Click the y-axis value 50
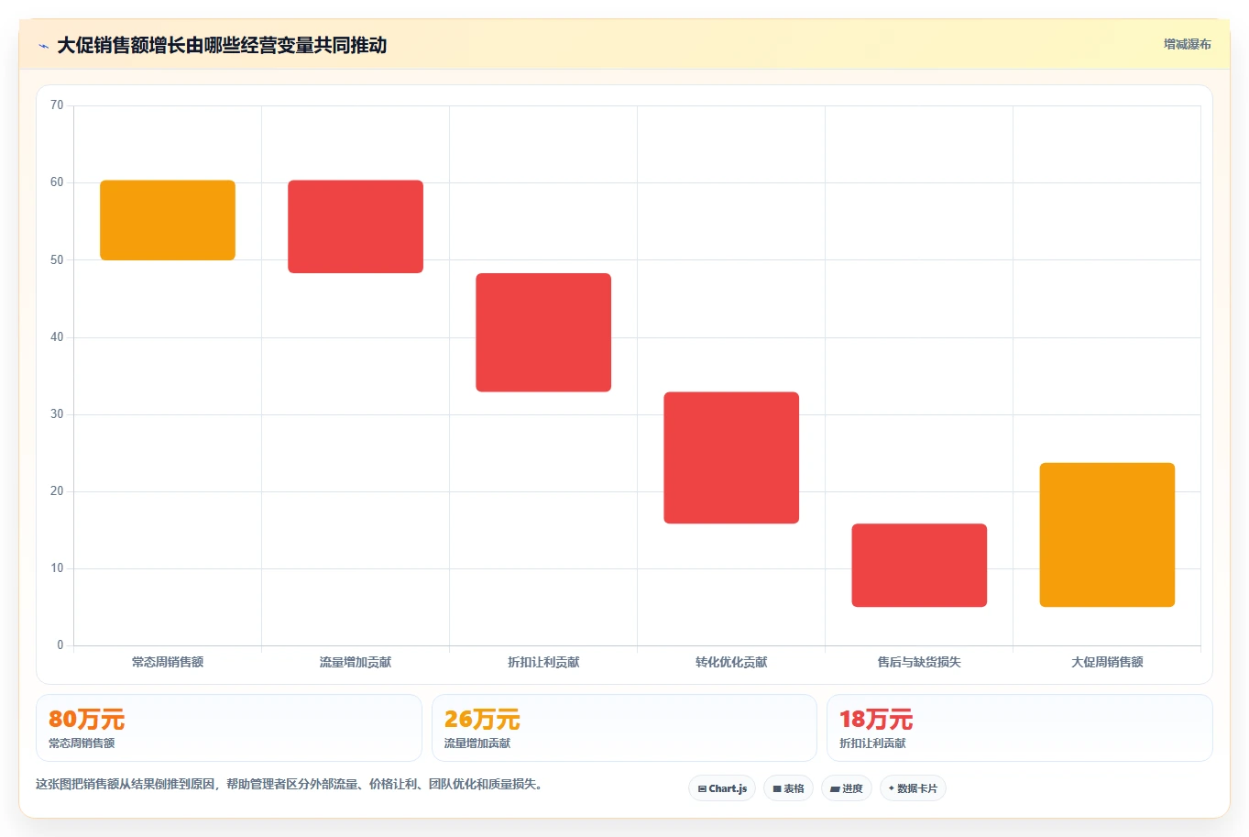 tap(57, 260)
